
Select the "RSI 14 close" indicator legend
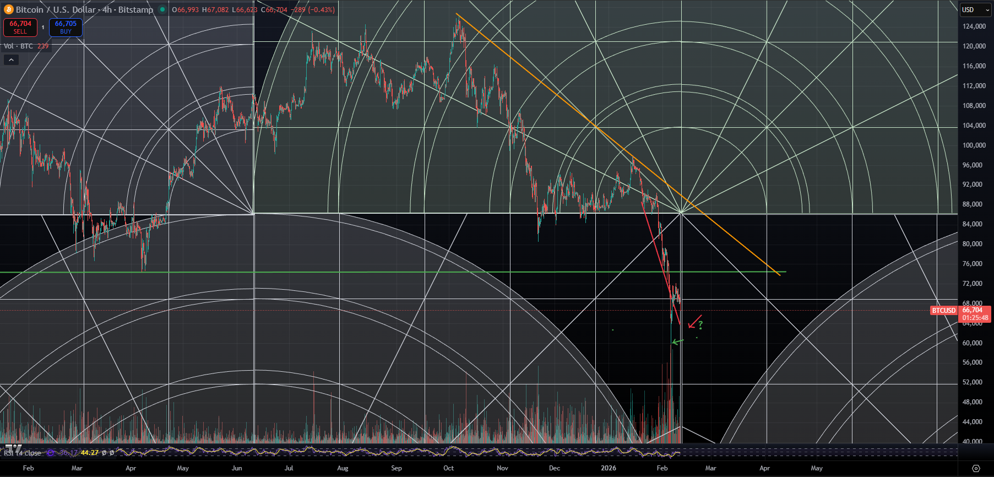(23, 453)
